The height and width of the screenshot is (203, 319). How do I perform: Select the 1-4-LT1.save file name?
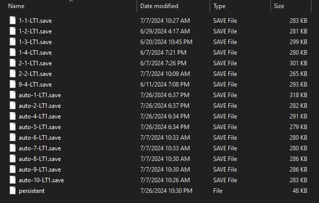(35, 52)
